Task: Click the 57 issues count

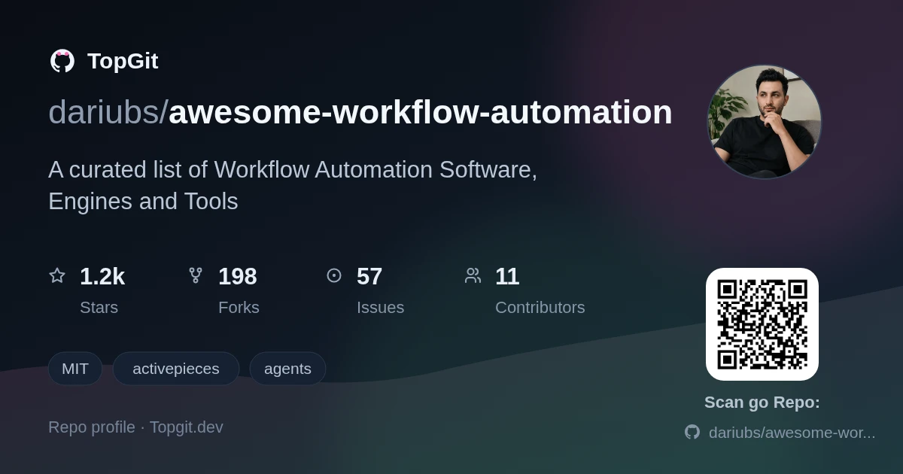Action: pyautogui.click(x=369, y=276)
